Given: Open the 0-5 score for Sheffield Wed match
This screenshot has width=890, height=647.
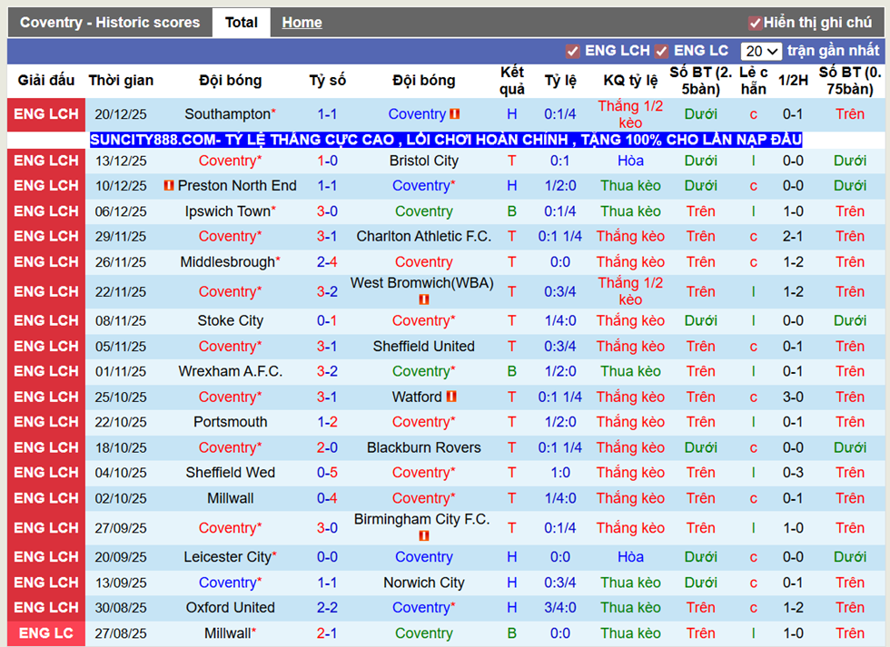Looking at the screenshot, I should coord(327,473).
